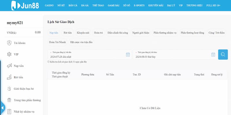Click the Trung tâm phần thưởng gift icon
This screenshot has height=115, width=231.
tap(9, 100)
